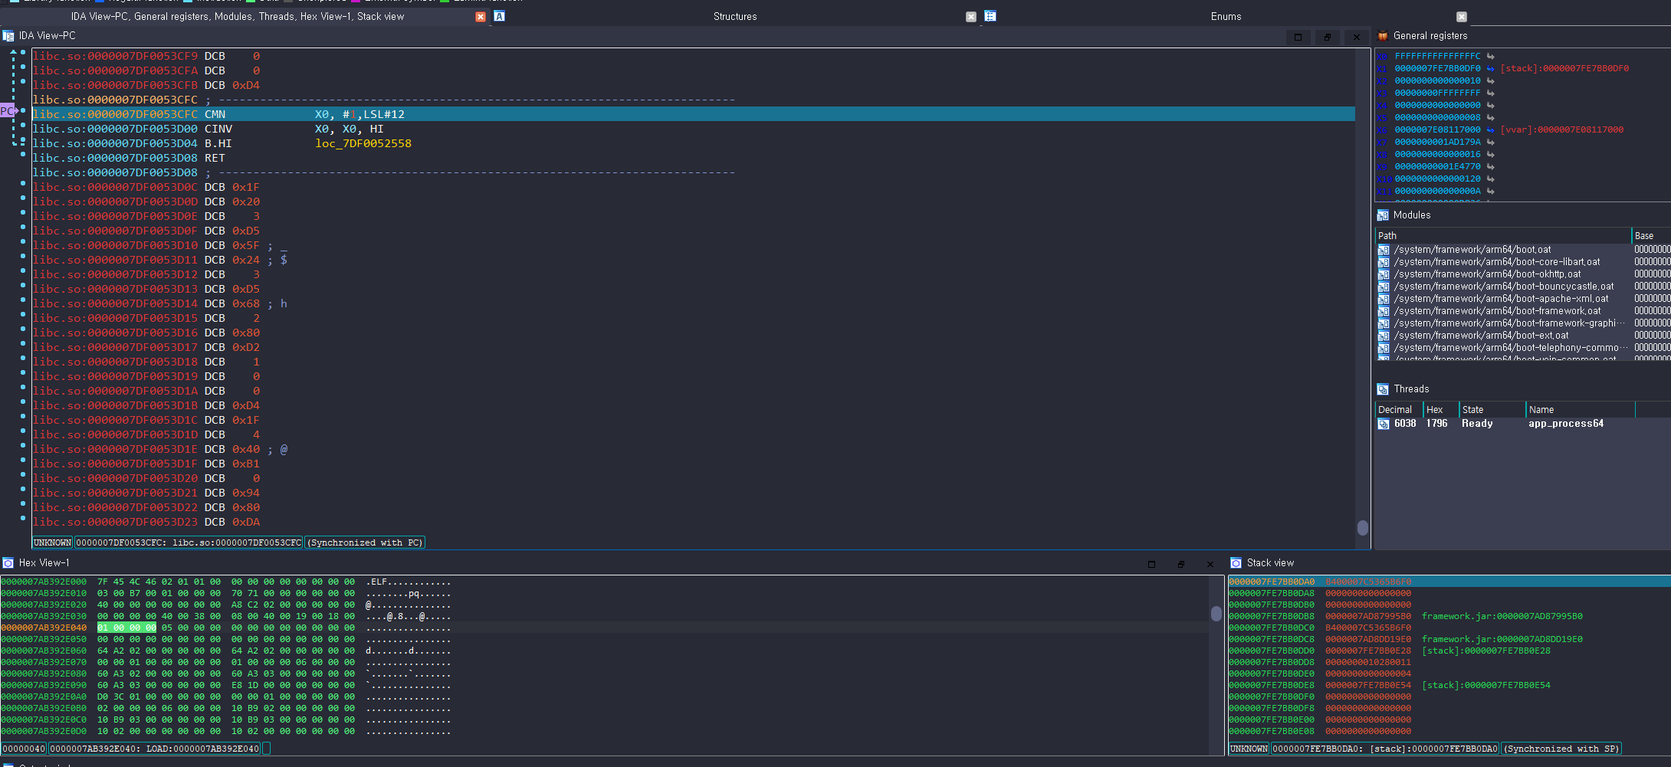Viewport: 1671px width, 767px height.
Task: Sort modules by Path column header
Action: coord(1503,236)
